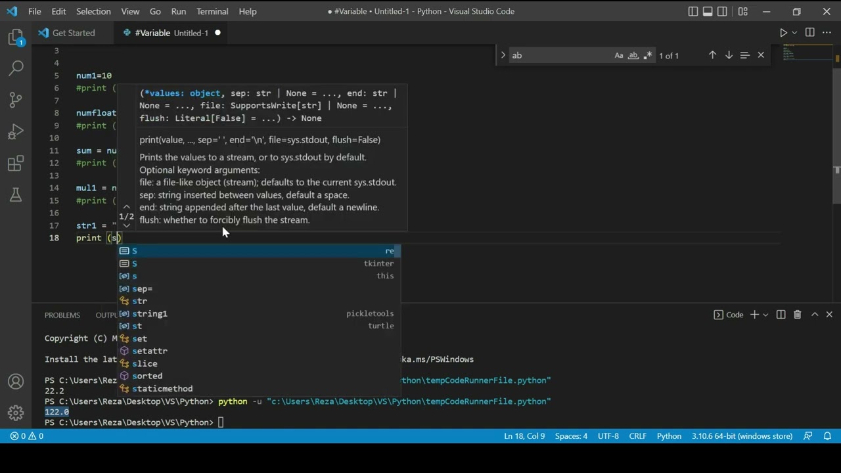The height and width of the screenshot is (473, 841).
Task: Open the Go menu
Action: (x=155, y=11)
